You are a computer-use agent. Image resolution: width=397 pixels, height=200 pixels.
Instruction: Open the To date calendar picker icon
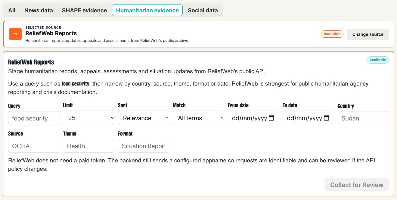pyautogui.click(x=326, y=118)
